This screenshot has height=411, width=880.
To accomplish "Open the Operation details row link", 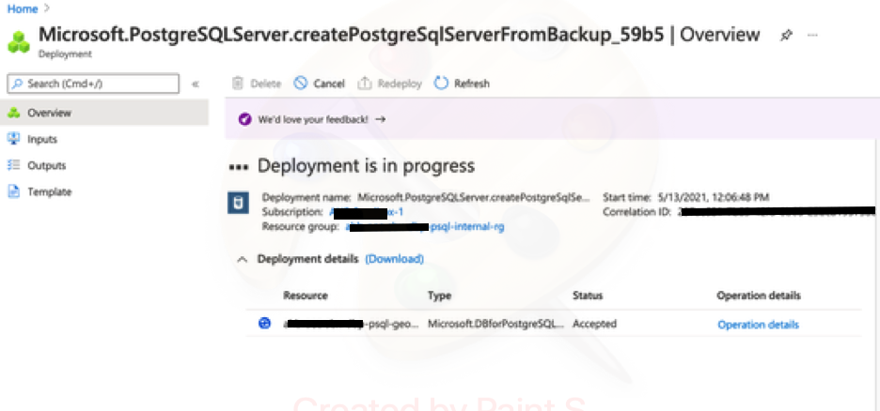I will point(758,325).
